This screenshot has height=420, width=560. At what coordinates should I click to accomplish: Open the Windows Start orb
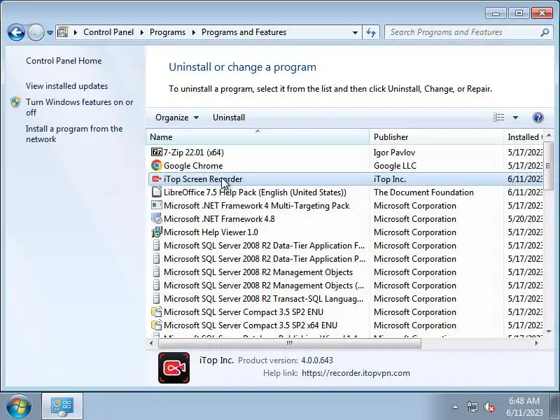pyautogui.click(x=19, y=406)
